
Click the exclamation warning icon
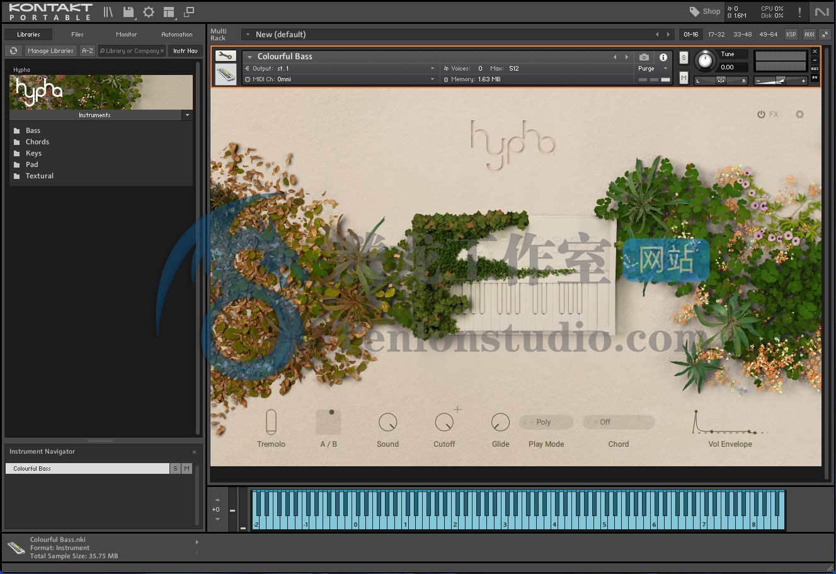(799, 12)
